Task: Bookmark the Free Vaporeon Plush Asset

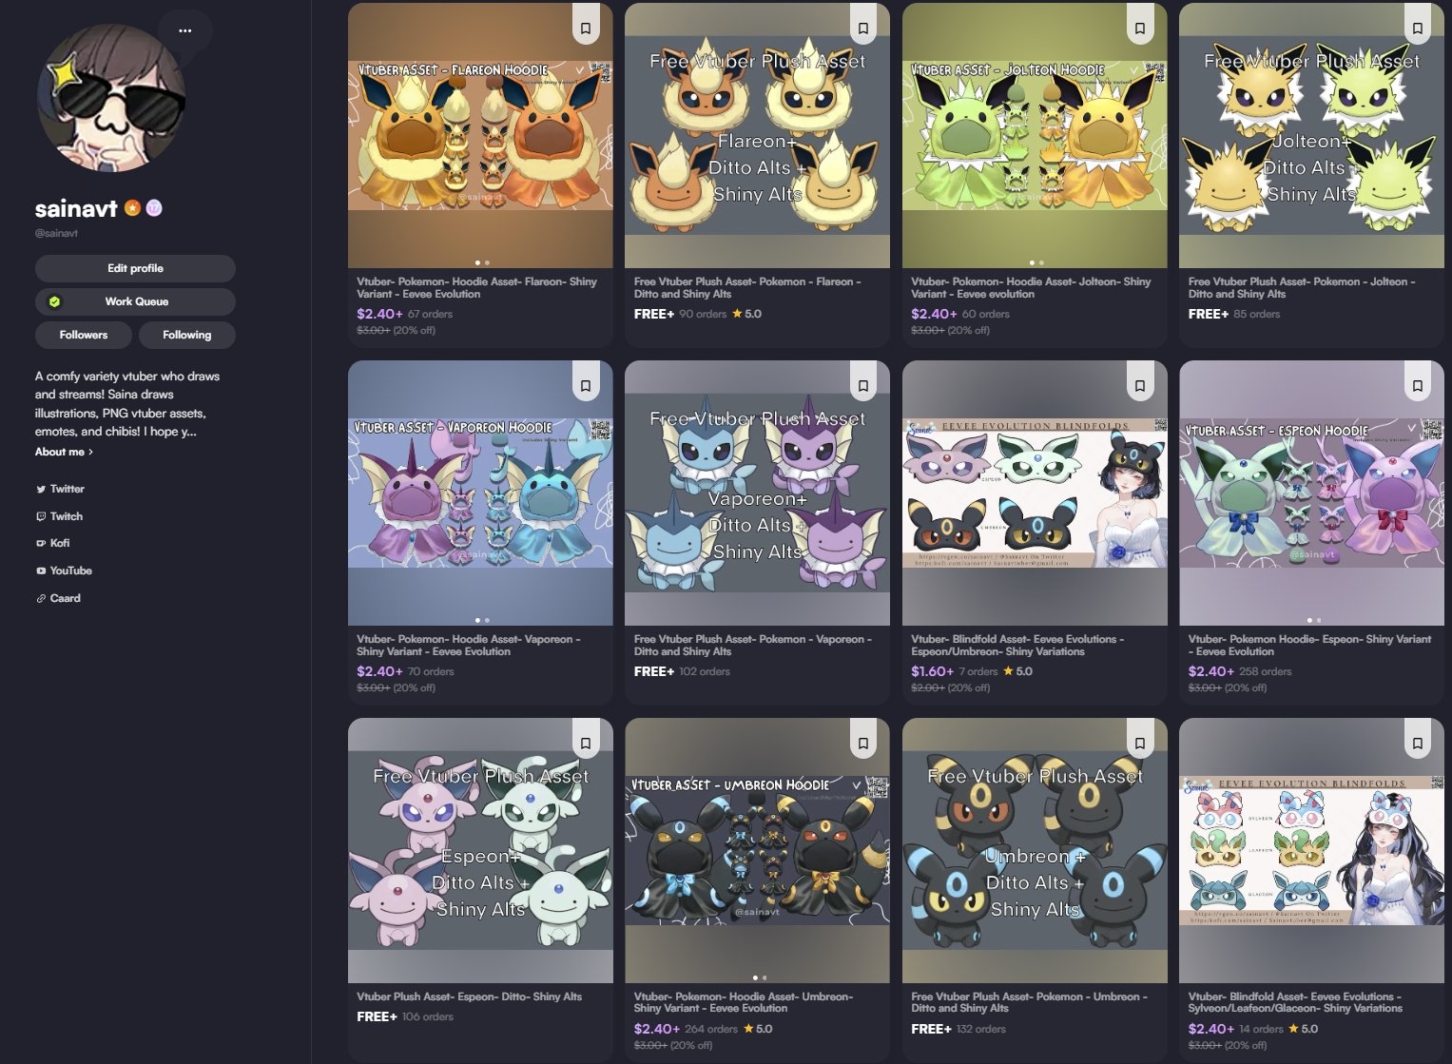Action: pyautogui.click(x=863, y=386)
